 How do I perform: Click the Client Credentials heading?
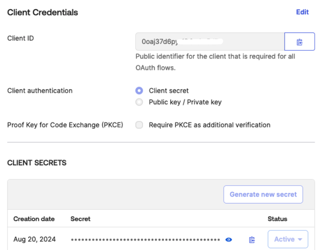43,12
